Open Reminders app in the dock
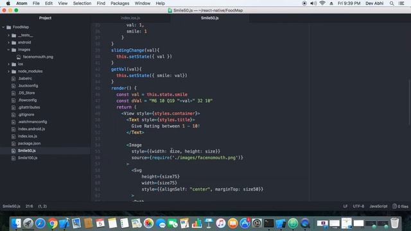This screenshot has width=411, height=231. pos(125,223)
